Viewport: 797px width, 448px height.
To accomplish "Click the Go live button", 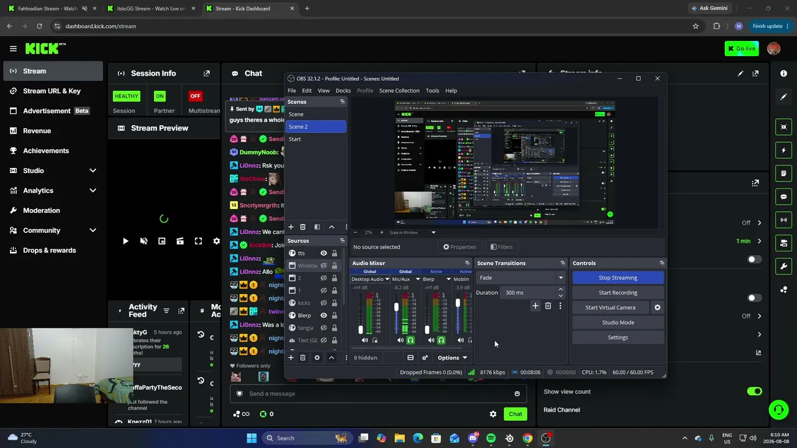I will pyautogui.click(x=742, y=49).
